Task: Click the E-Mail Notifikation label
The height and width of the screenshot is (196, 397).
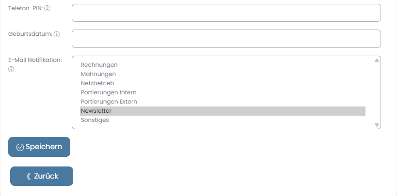Action: [x=35, y=60]
